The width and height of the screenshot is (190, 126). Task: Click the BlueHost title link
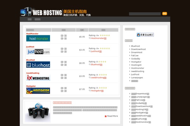pyautogui.click(x=30, y=60)
